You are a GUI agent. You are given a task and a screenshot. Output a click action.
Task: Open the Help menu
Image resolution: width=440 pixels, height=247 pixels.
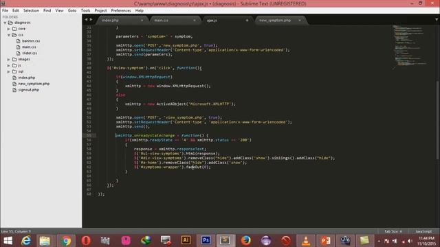point(140,10)
